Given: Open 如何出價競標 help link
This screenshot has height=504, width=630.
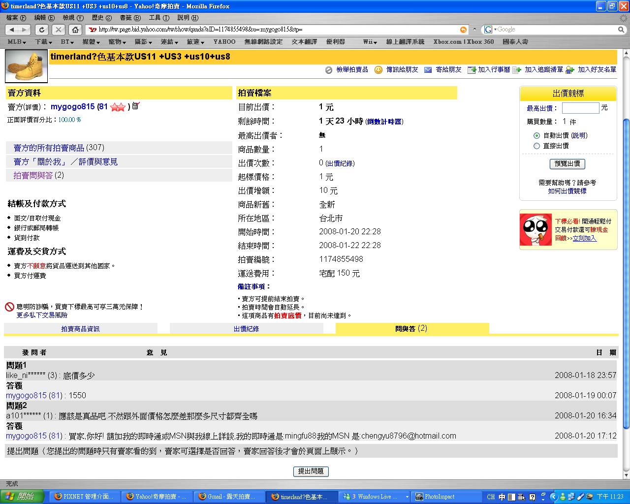Looking at the screenshot, I should tap(567, 191).
